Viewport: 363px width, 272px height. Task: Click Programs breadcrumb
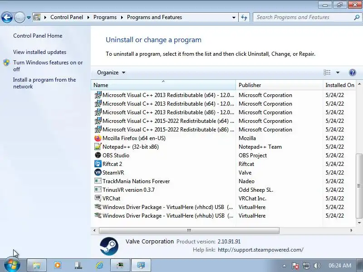click(x=105, y=17)
